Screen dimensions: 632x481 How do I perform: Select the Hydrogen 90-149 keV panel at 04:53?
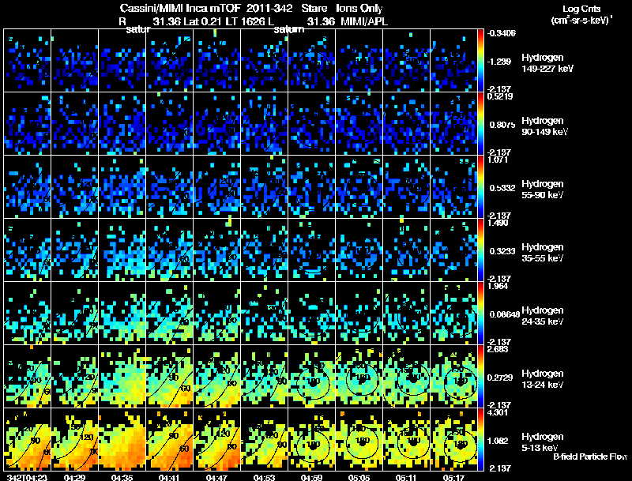click(265, 124)
